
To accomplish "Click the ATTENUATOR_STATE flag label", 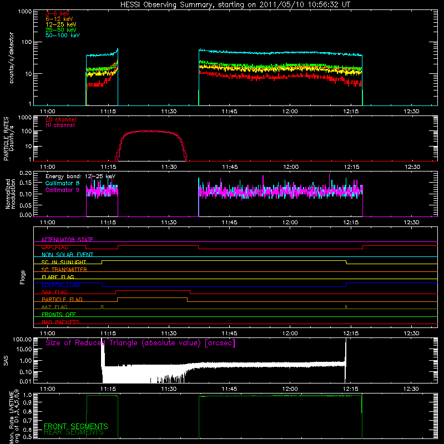I will (67, 240).
